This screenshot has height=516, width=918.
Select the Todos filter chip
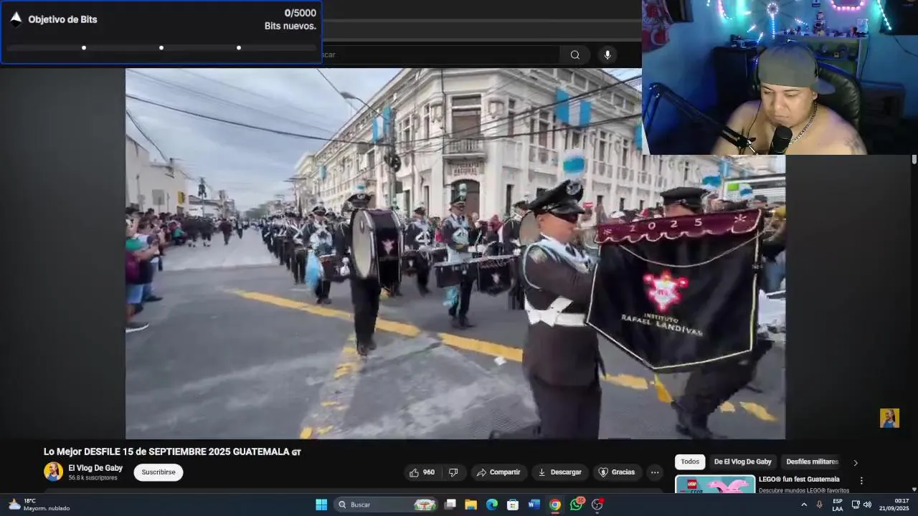[x=690, y=462]
